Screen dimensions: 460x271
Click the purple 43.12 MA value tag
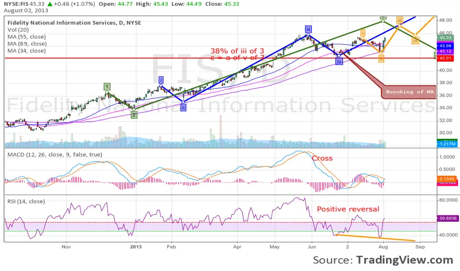(445, 51)
